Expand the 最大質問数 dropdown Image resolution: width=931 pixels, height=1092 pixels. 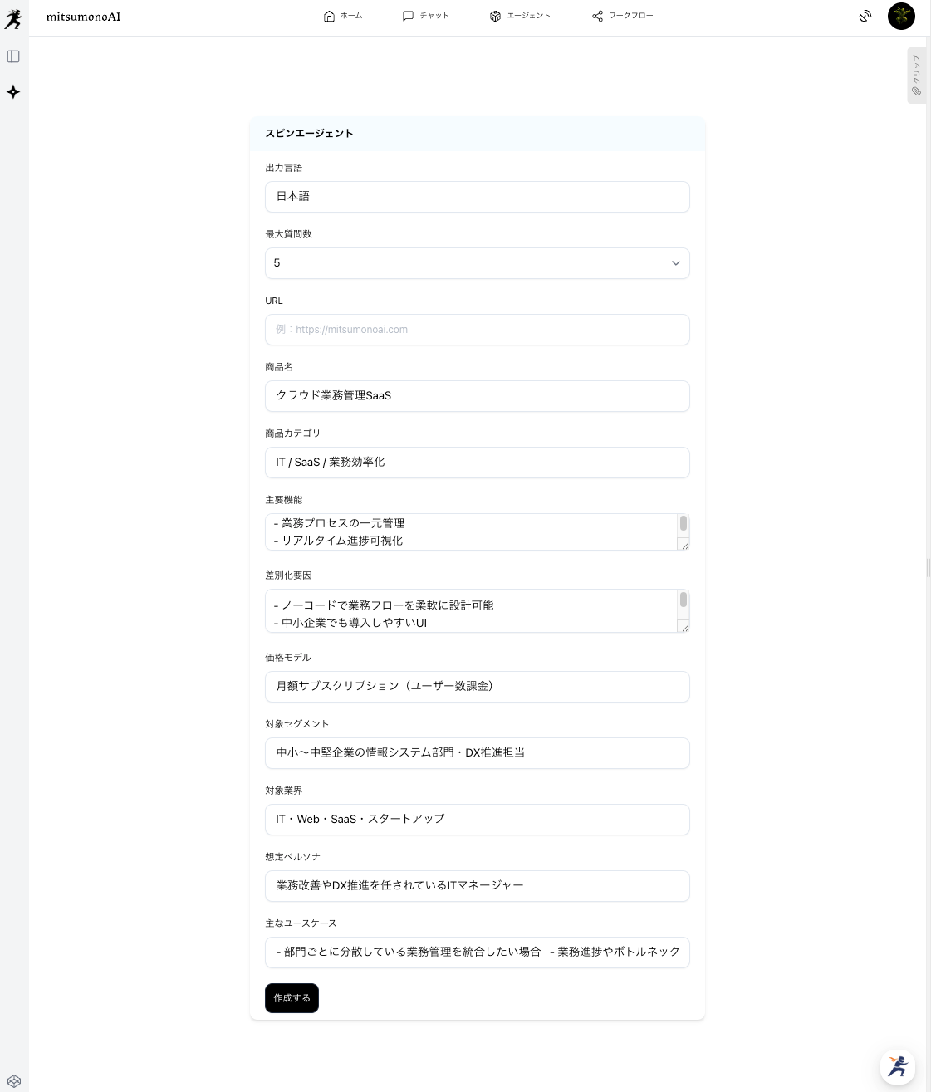(477, 263)
